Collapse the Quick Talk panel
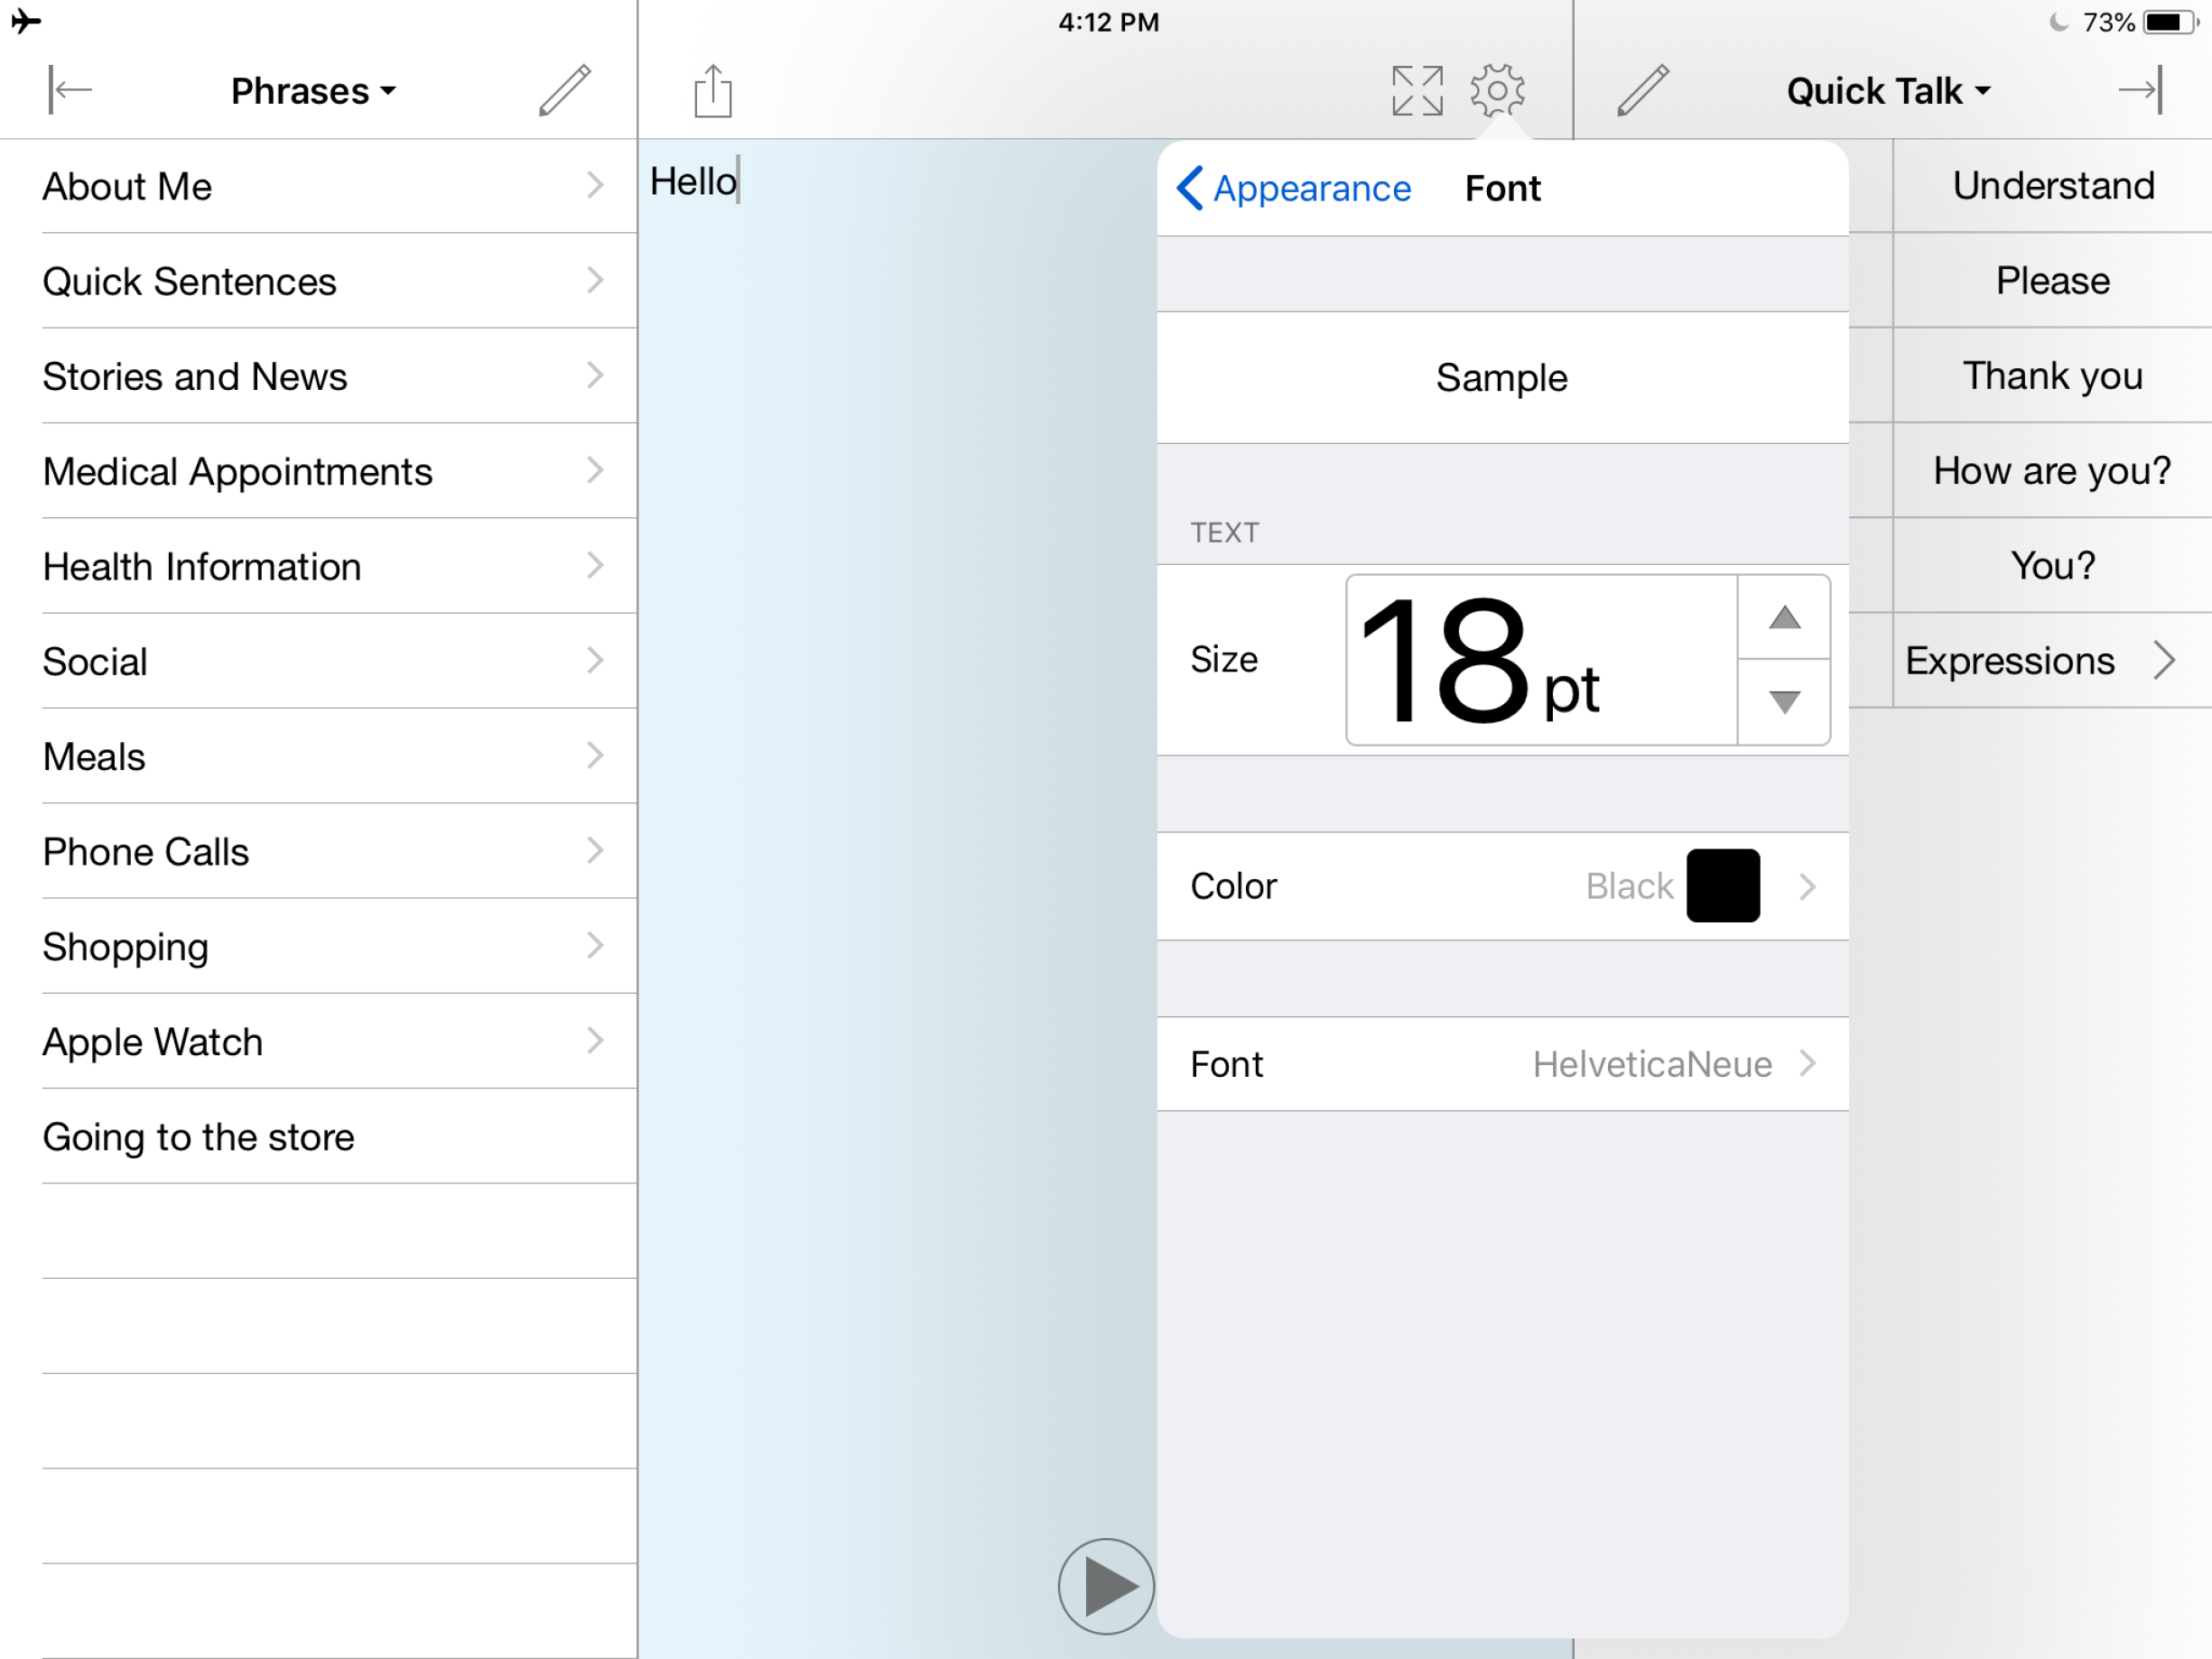Viewport: 2212px width, 1659px height. [2141, 90]
